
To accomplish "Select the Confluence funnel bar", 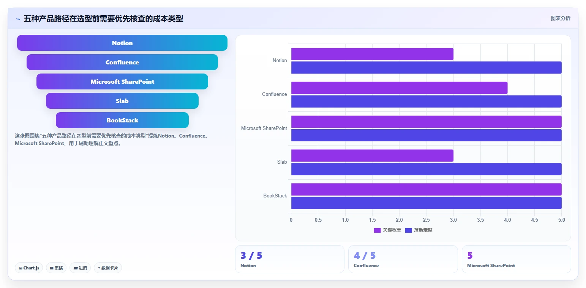I will pyautogui.click(x=122, y=62).
